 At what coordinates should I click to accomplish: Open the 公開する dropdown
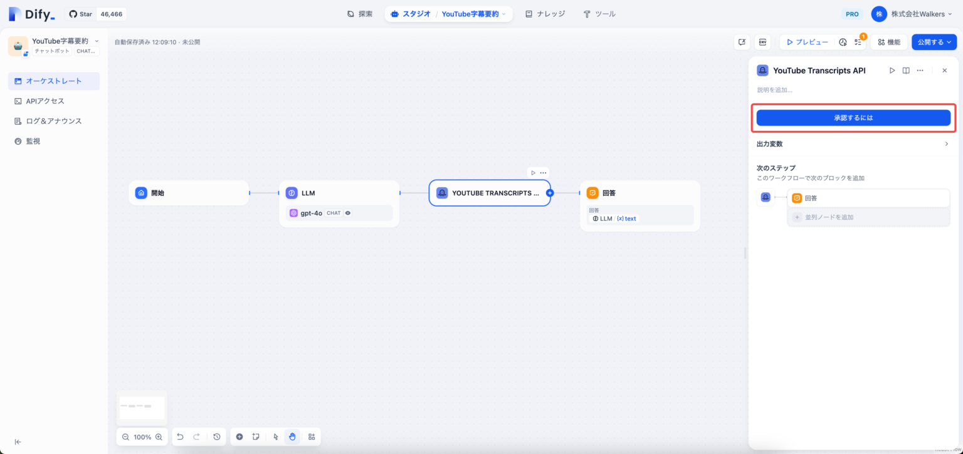click(934, 42)
